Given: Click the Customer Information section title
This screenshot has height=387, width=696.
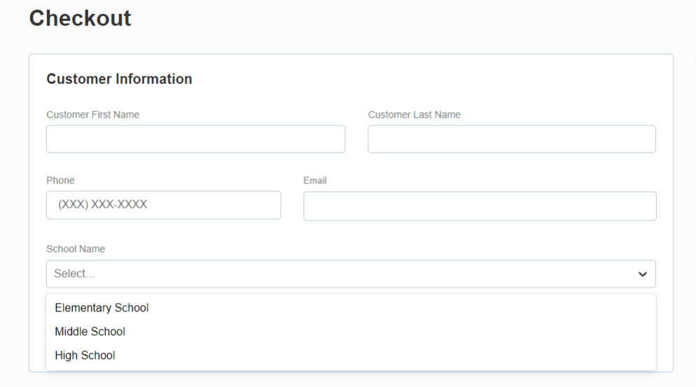Looking at the screenshot, I should (119, 79).
